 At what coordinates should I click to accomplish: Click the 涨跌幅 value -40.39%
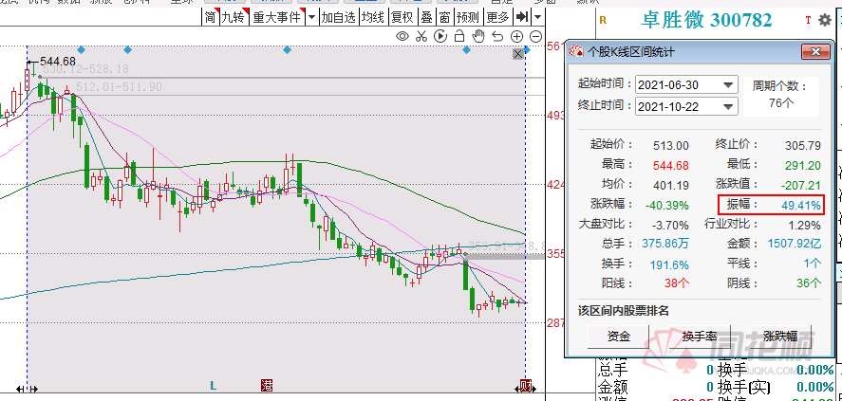click(665, 205)
